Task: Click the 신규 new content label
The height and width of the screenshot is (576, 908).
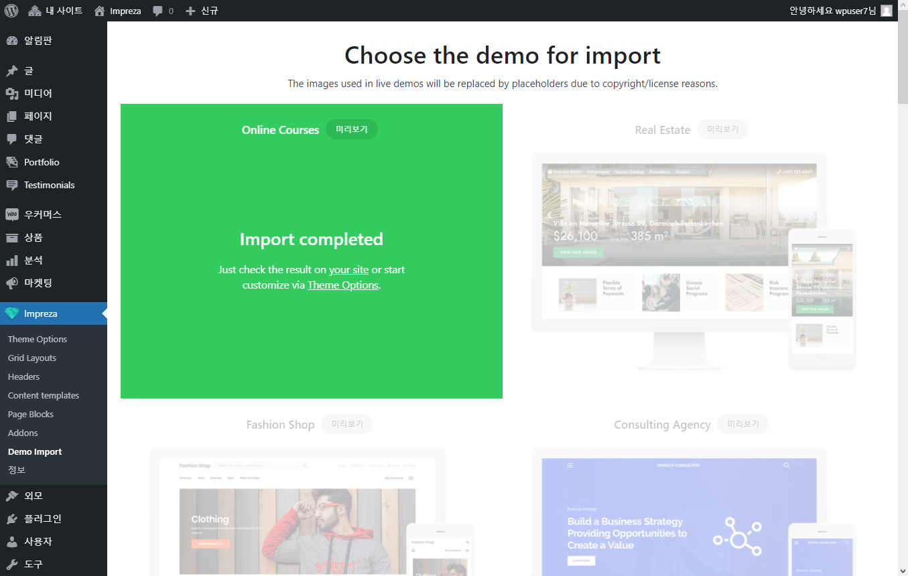Action: [210, 11]
